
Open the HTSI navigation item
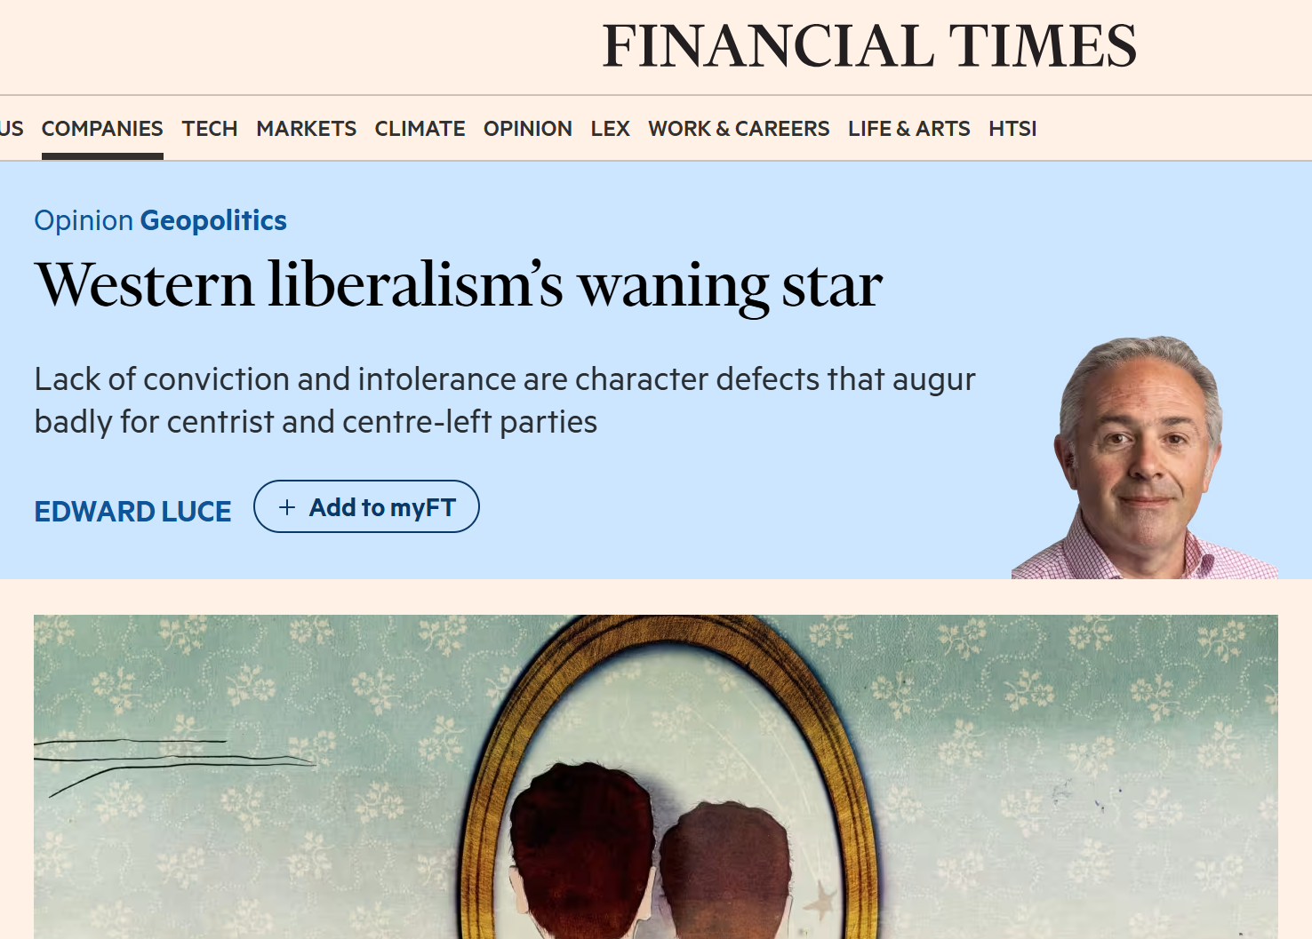(x=1012, y=129)
